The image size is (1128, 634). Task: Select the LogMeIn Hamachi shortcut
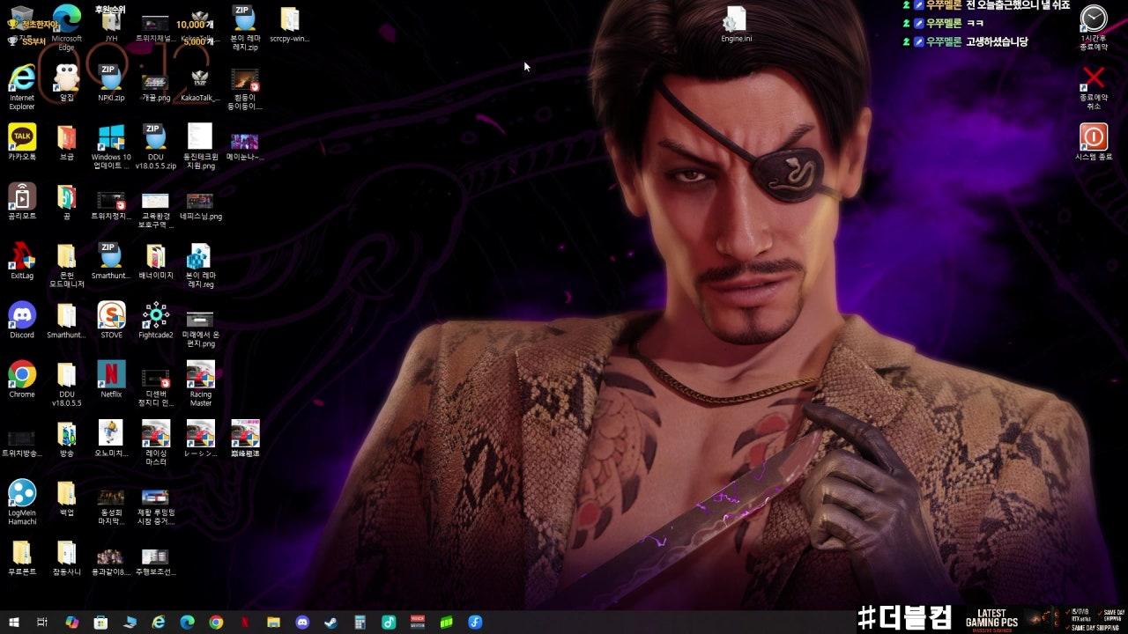click(x=22, y=494)
